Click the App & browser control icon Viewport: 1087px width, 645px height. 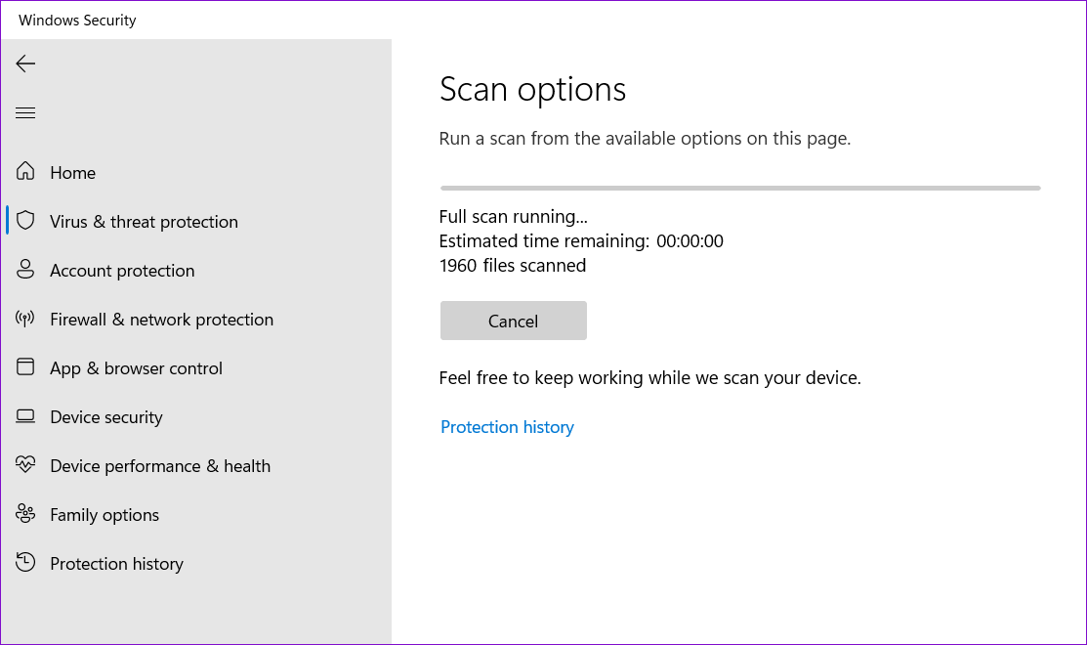click(x=25, y=367)
